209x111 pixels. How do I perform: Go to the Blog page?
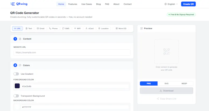point(98,4)
